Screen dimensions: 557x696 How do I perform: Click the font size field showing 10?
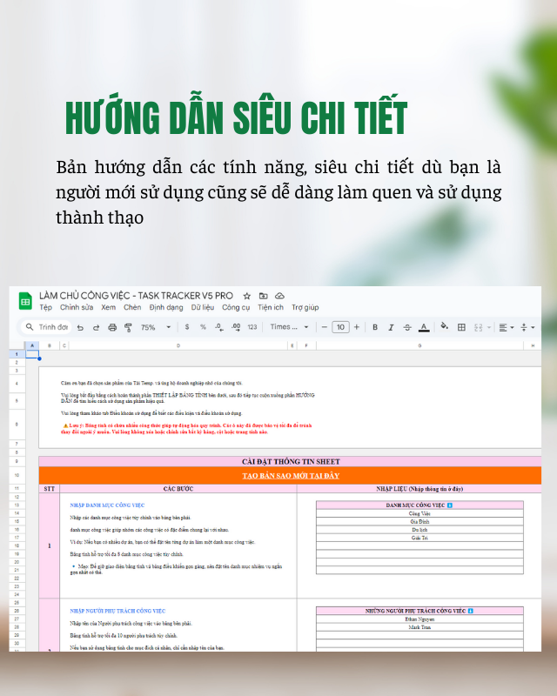pos(340,327)
